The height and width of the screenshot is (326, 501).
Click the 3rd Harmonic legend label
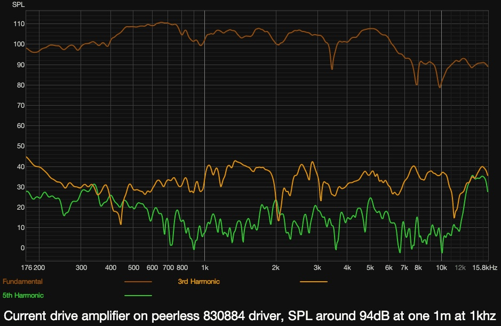click(198, 282)
